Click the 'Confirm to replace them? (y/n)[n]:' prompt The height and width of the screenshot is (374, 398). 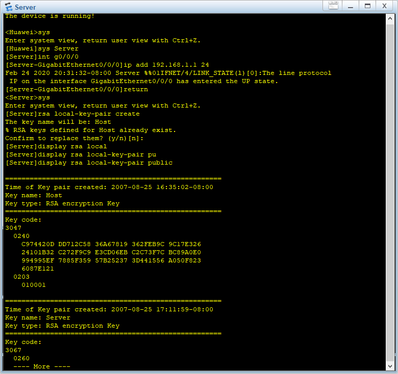[74, 139]
